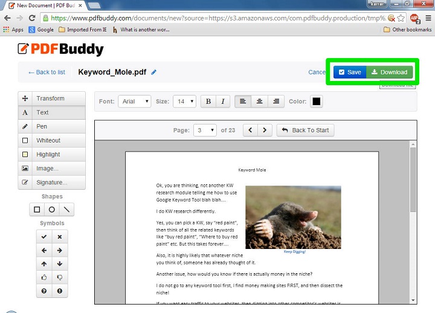This screenshot has height=313, width=435.
Task: Select the Highlight tool
Action: pyautogui.click(x=51, y=154)
